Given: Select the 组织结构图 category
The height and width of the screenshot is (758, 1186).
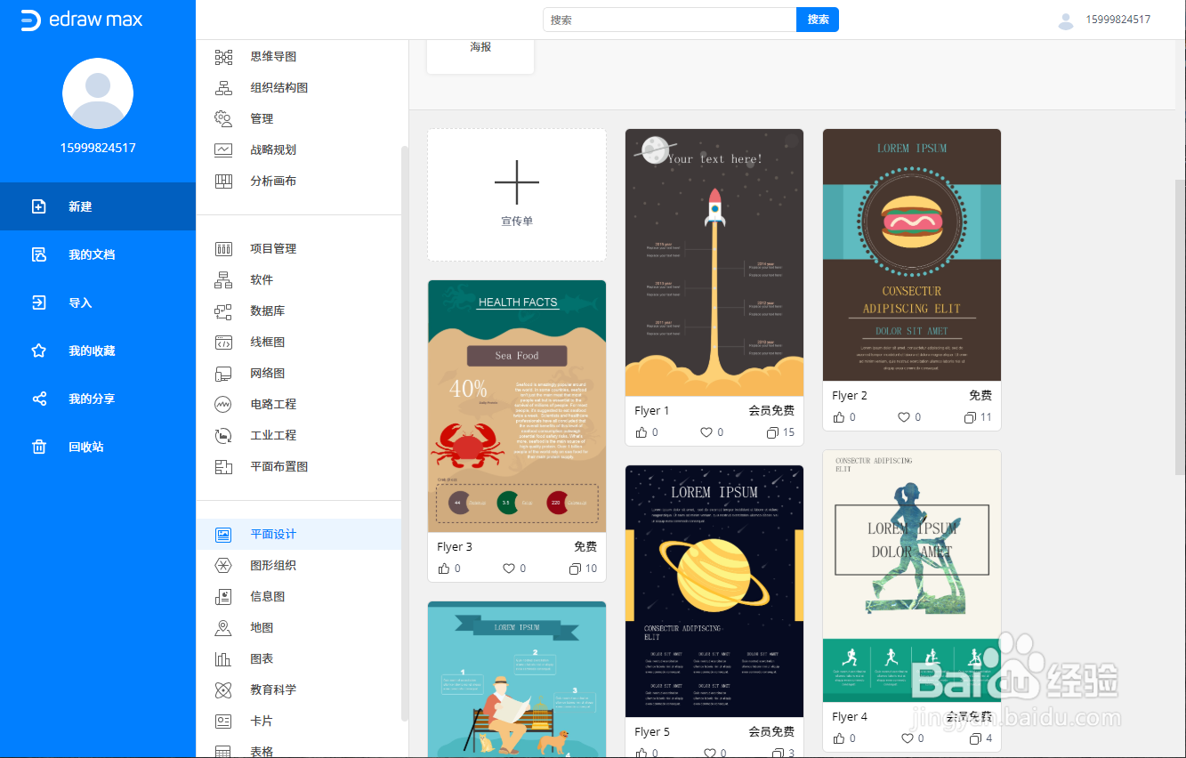Looking at the screenshot, I should coord(299,88).
